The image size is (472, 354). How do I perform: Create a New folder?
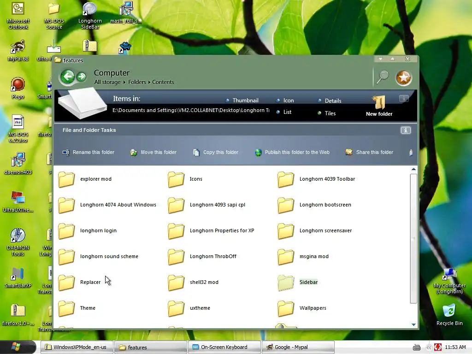pyautogui.click(x=379, y=106)
